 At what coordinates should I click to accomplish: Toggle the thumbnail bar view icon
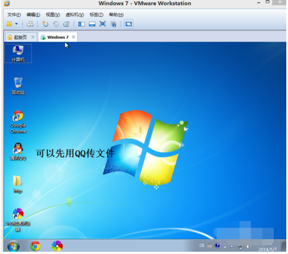[x=92, y=24]
